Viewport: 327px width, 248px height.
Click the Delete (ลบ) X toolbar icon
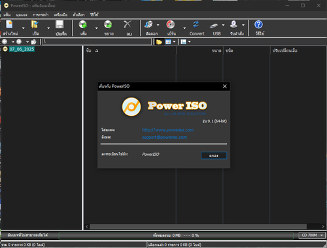click(x=128, y=24)
